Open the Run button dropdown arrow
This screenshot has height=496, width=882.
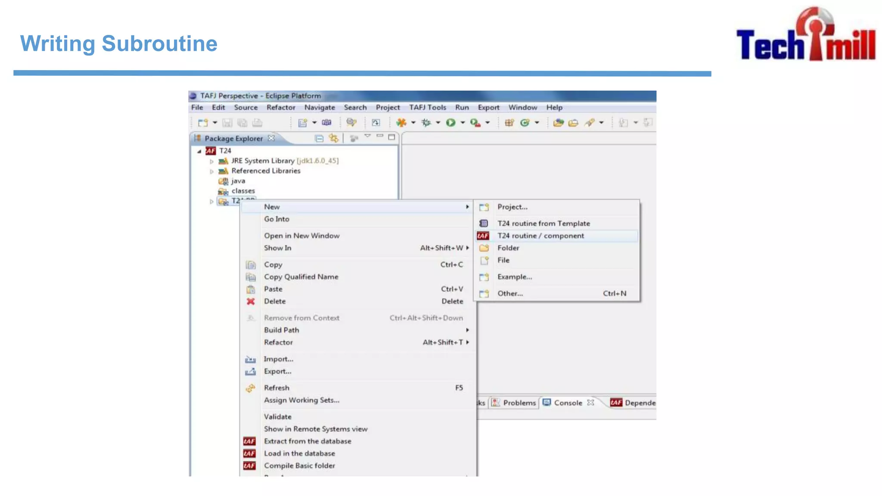tap(463, 123)
